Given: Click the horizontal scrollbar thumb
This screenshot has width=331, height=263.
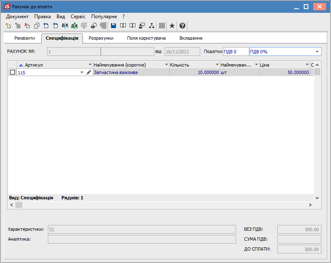Looking at the screenshot, I should point(19,205).
